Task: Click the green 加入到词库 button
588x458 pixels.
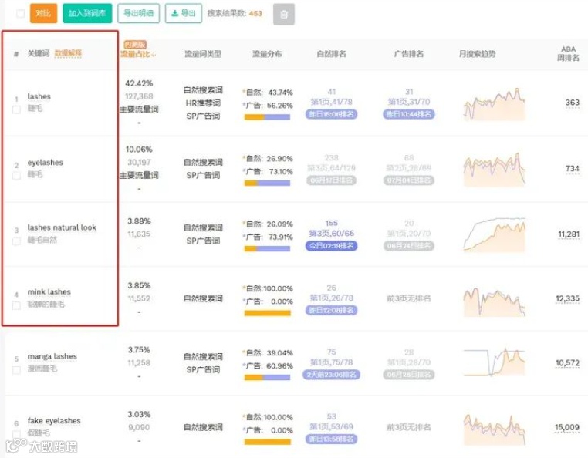Action: pos(87,13)
